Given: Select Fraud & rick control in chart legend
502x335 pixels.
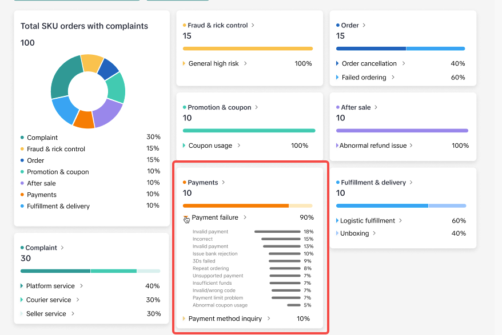Looking at the screenshot, I should pyautogui.click(x=55, y=149).
